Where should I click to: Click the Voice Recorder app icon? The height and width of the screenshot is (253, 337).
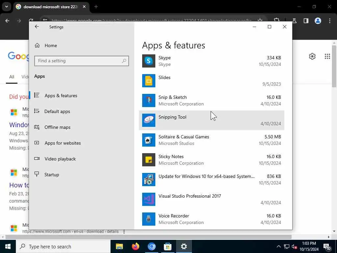coord(148,219)
